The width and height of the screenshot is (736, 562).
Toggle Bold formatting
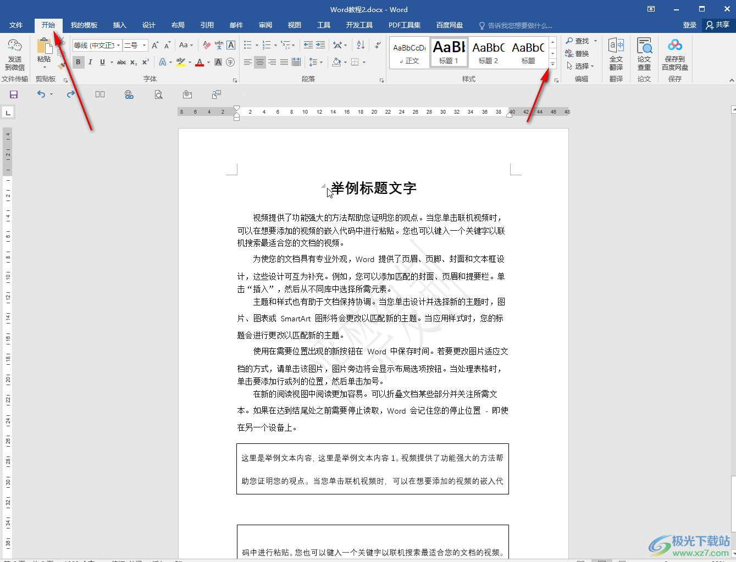[78, 62]
